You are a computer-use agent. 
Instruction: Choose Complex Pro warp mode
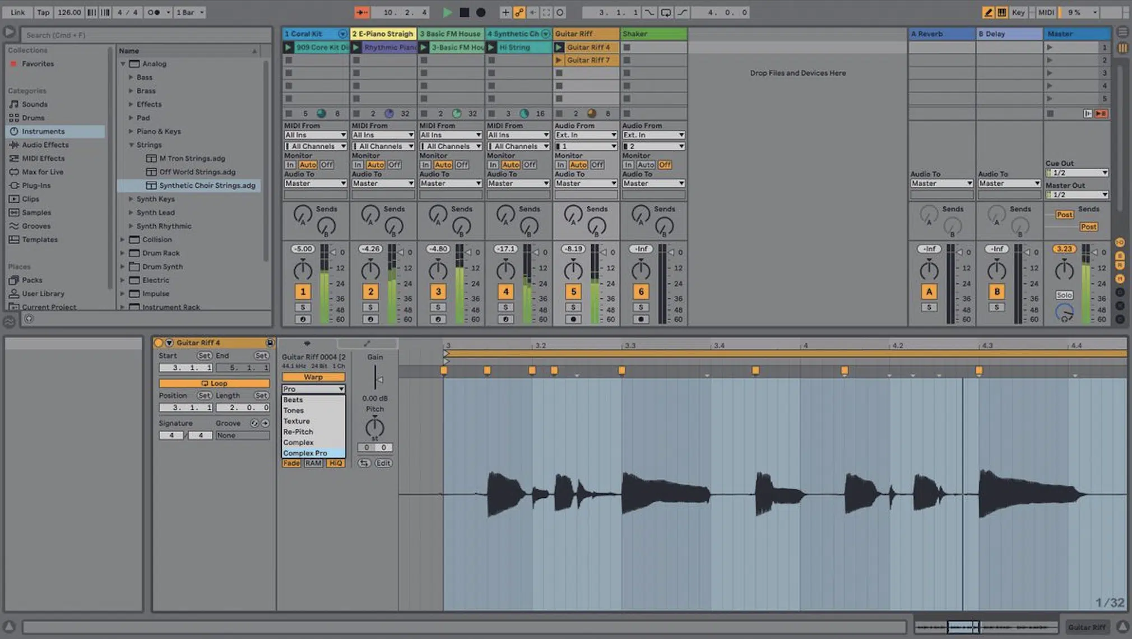point(313,453)
